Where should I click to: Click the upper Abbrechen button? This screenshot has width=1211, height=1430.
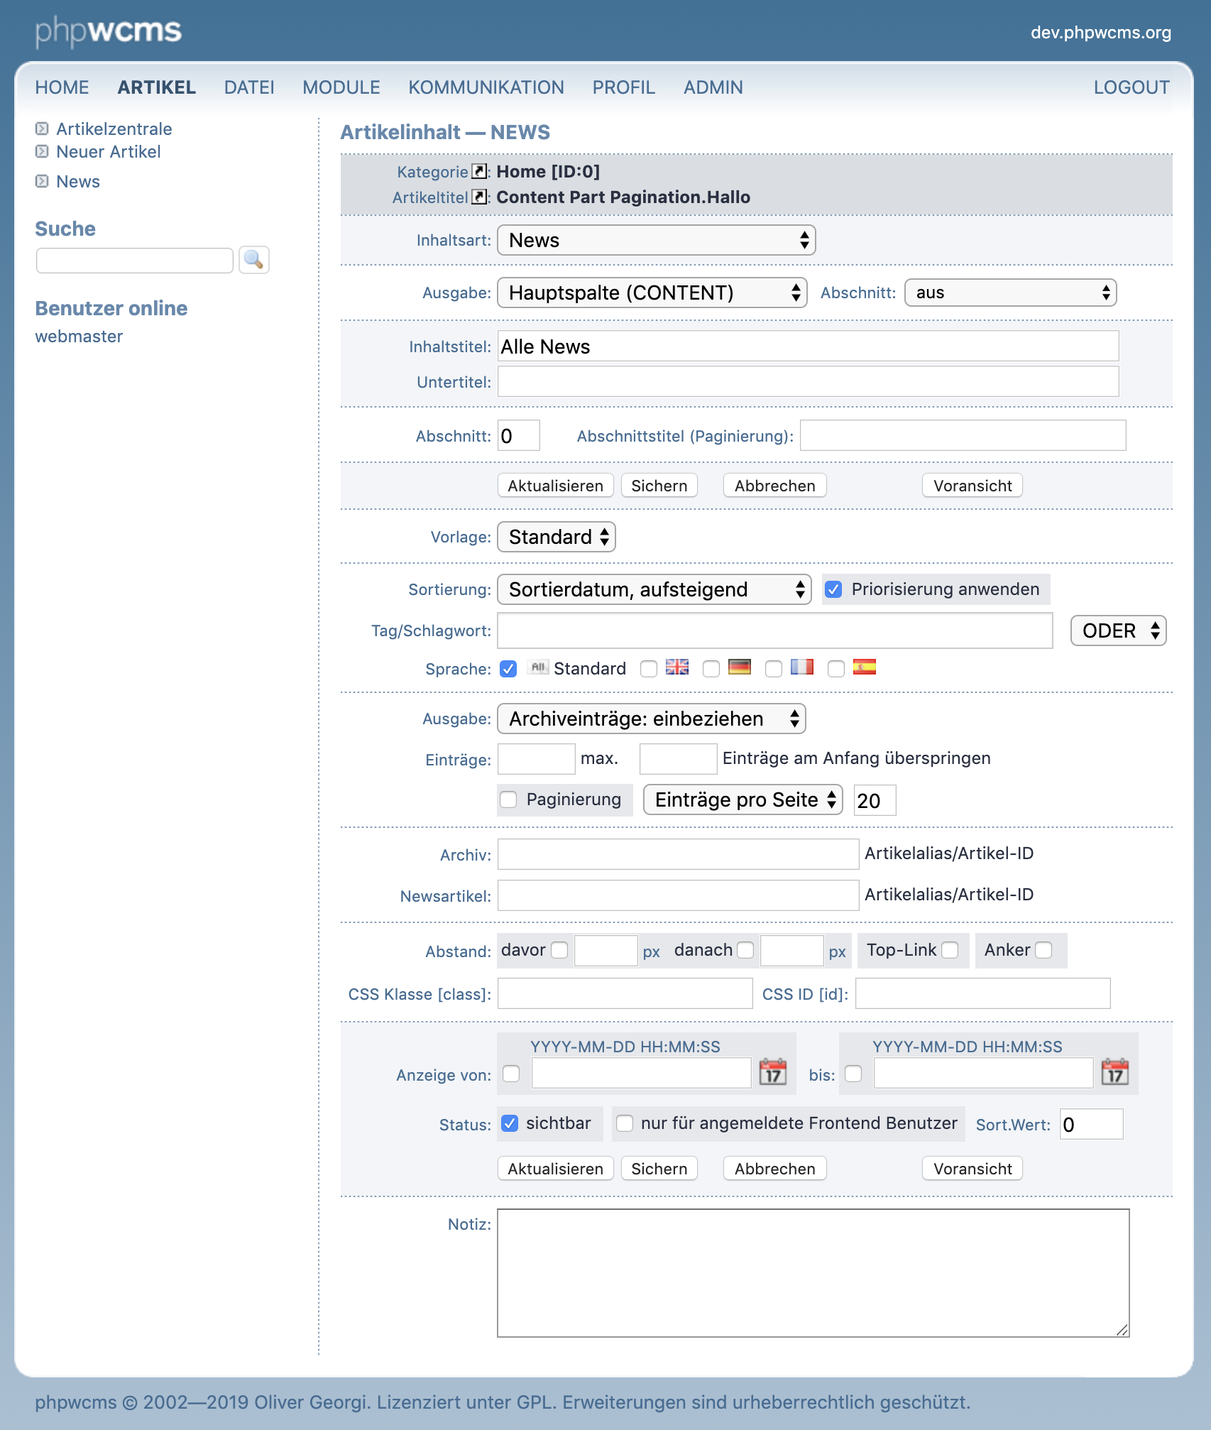pyautogui.click(x=775, y=486)
